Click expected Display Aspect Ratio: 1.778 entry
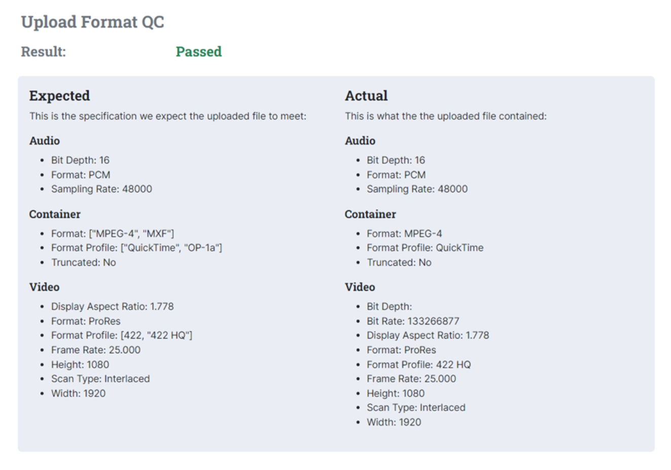Screen dimensions: 671x470 tap(112, 307)
